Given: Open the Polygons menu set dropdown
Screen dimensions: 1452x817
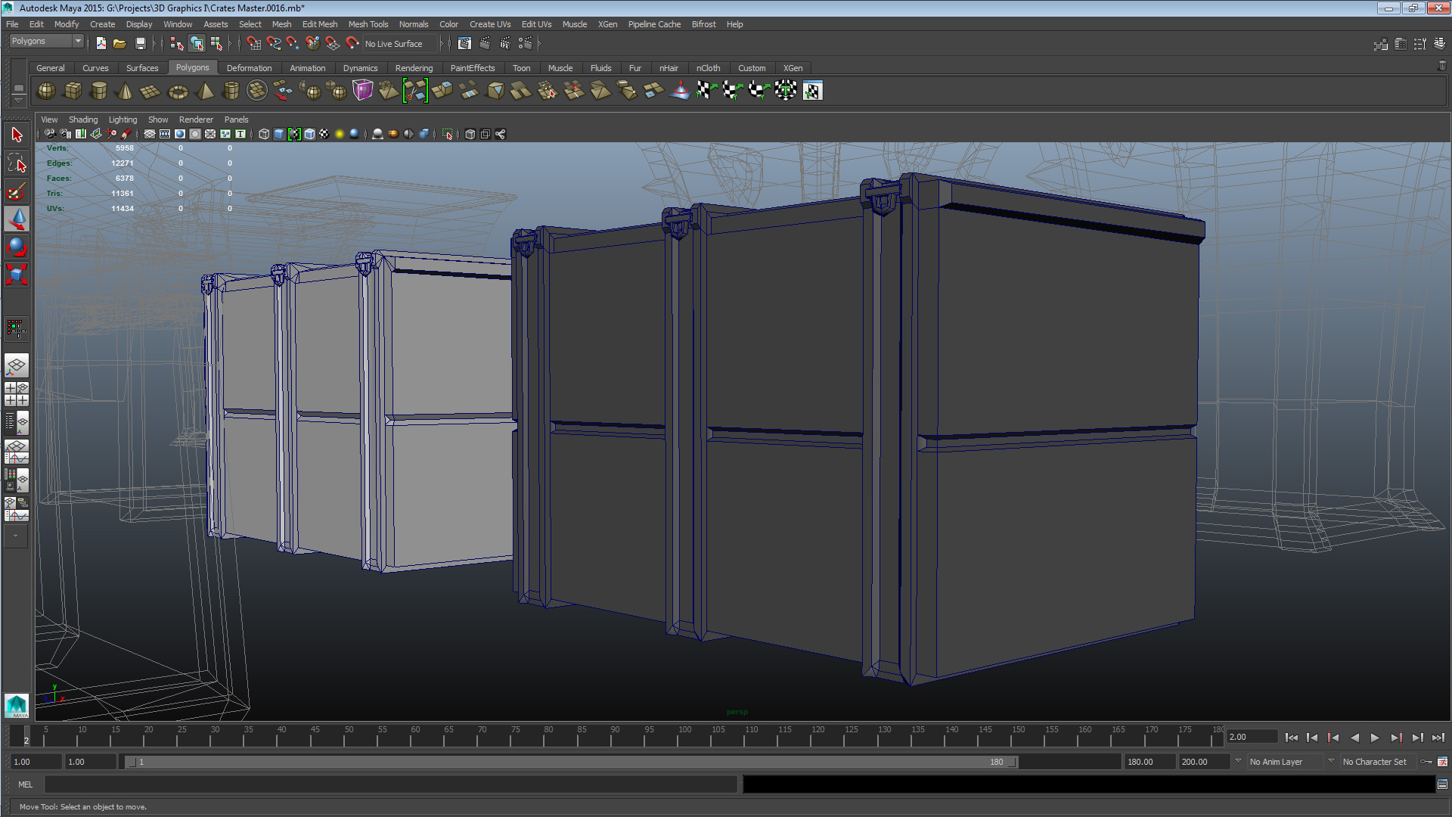Looking at the screenshot, I should click(x=46, y=42).
